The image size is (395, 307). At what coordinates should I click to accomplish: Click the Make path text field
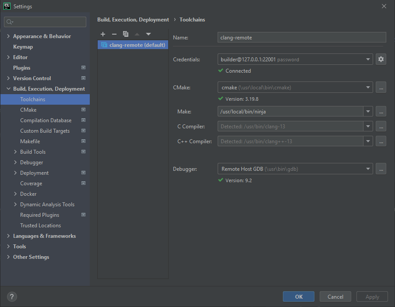pyautogui.click(x=290, y=111)
